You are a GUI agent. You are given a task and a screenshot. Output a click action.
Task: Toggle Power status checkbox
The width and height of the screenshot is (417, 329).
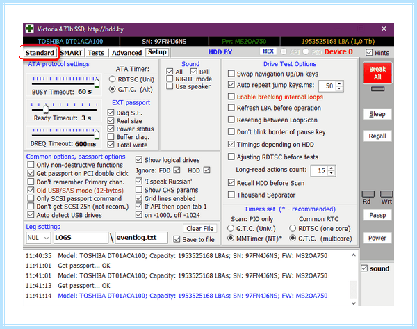(x=111, y=129)
